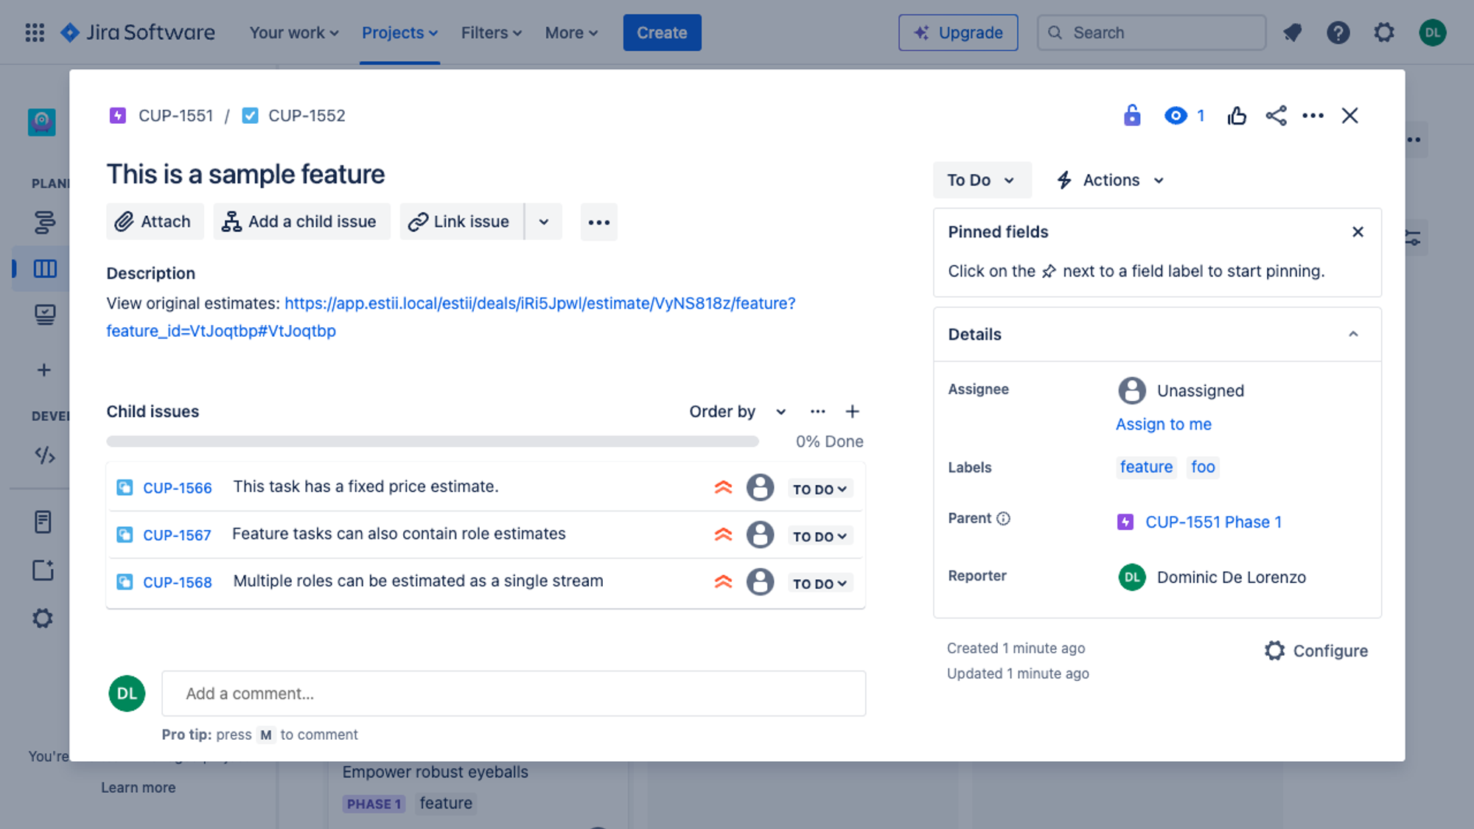Click the Attach paperclip button
Viewport: 1474px width, 829px height.
[x=155, y=222]
